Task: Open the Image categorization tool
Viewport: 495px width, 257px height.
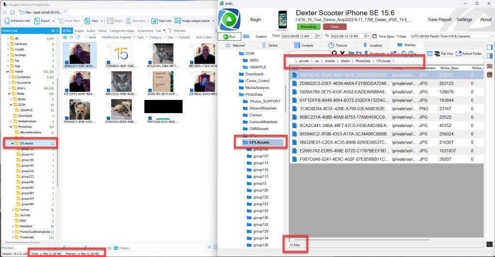Action: [x=195, y=21]
